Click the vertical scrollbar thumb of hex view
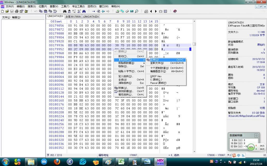This screenshot has width=267, height=166. [194, 44]
